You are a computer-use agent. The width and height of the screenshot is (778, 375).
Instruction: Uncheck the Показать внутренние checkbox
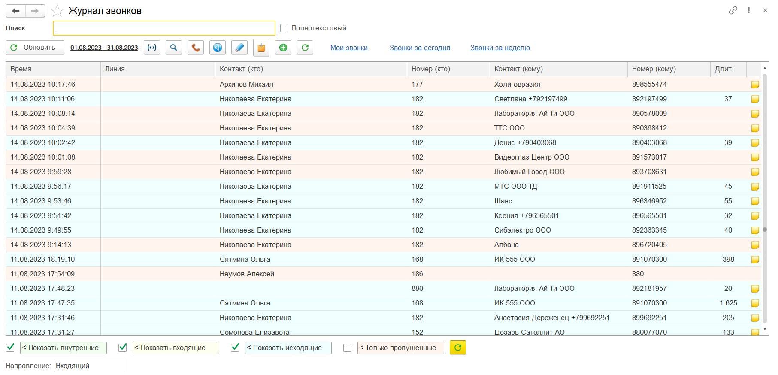[x=11, y=348]
